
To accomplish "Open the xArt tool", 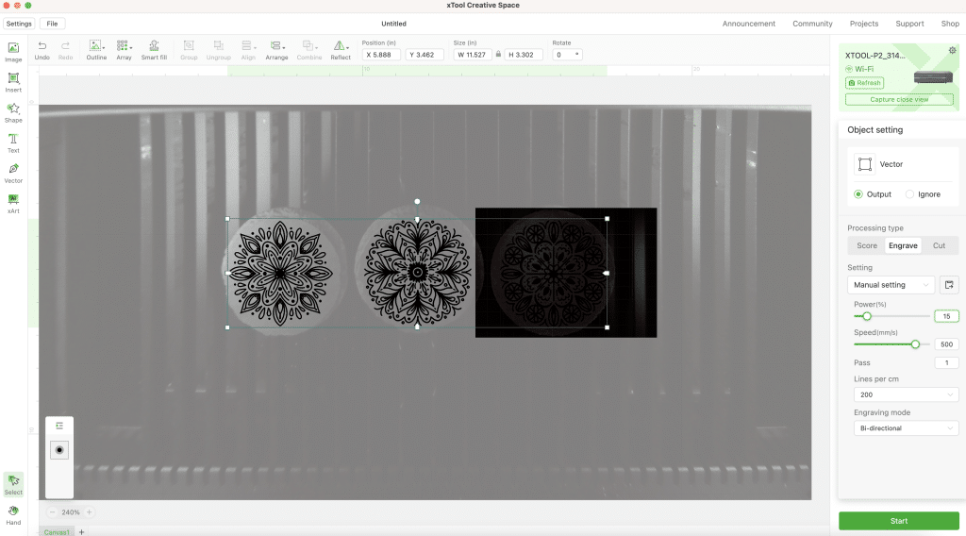I will click(13, 203).
